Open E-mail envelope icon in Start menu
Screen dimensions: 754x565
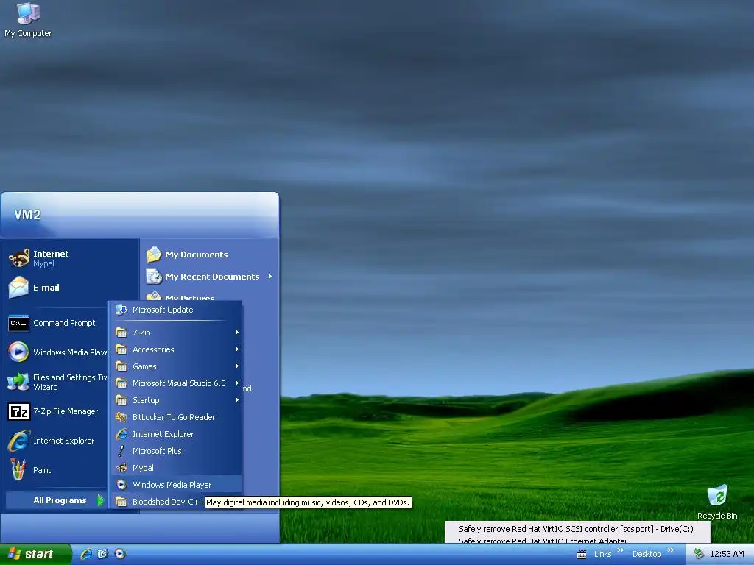[18, 288]
